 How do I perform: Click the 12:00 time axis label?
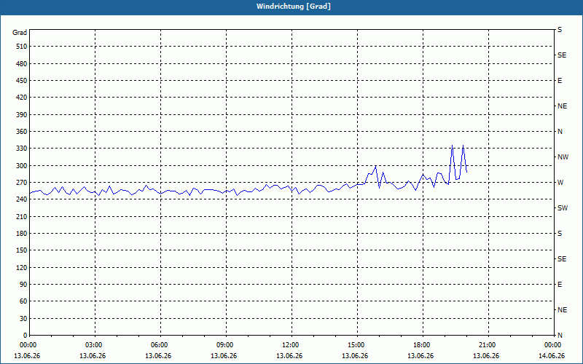coord(291,345)
